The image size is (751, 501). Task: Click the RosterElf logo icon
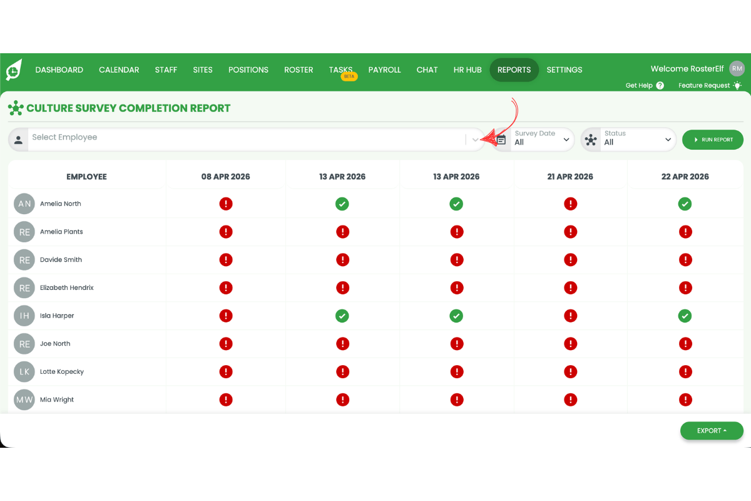[13, 70]
